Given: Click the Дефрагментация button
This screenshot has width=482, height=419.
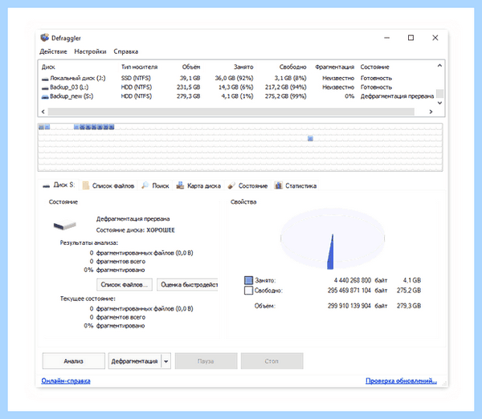Looking at the screenshot, I should (135, 361).
